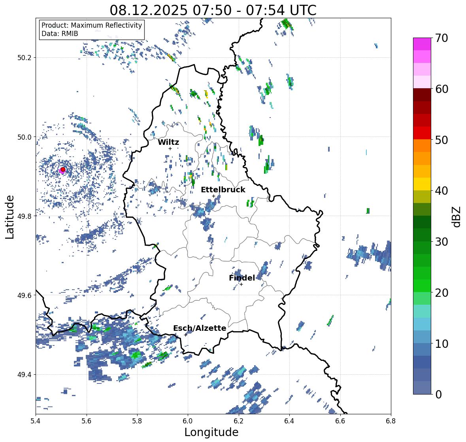Screen dimensions: 466x442
Task: Click the 50.2 latitude tick label
Action: [x=25, y=58]
